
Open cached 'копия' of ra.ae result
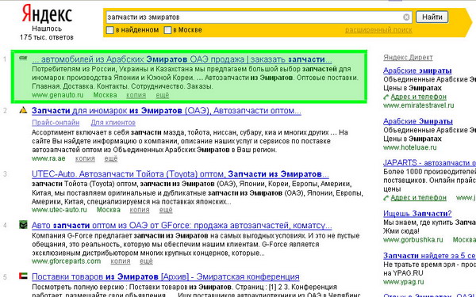(x=85, y=158)
